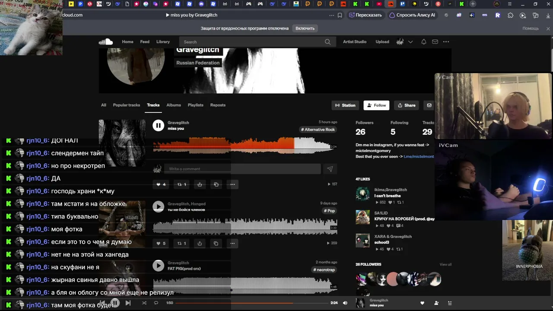Open Artist Studio
Viewport: 553px width, 311px height.
coord(355,42)
